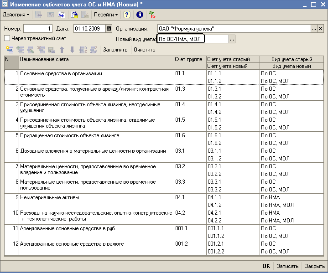Screen dimensions: 328x273
Task: Clear the Организация field with X button
Action: tap(320, 29)
